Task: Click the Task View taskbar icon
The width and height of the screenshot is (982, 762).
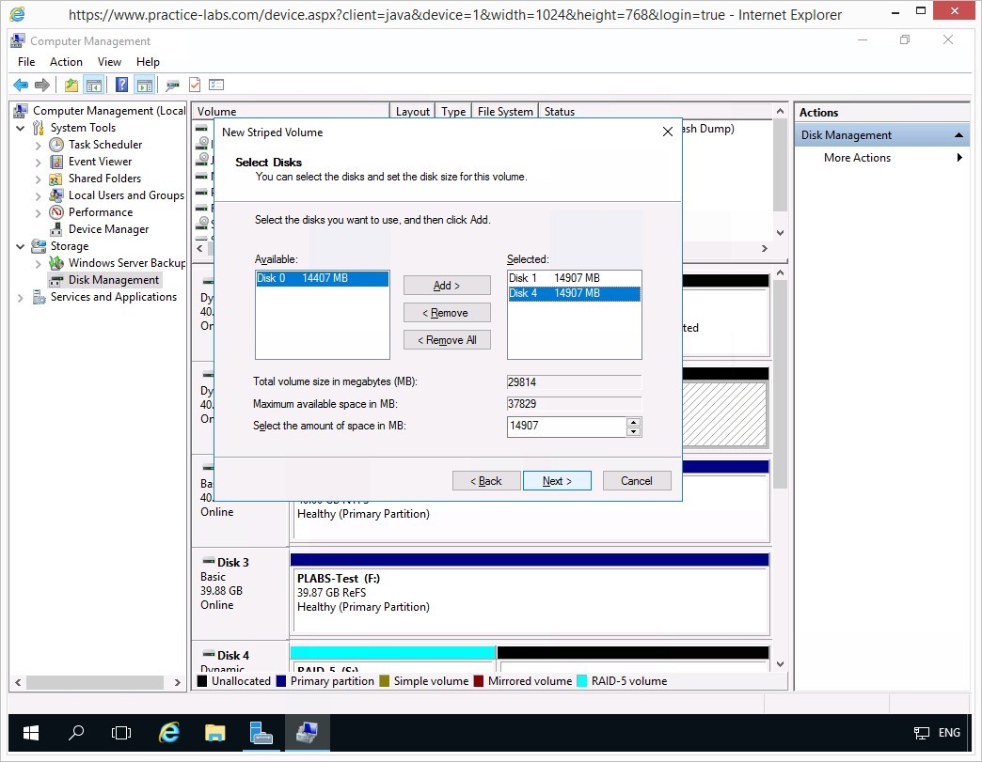Action: (x=120, y=733)
